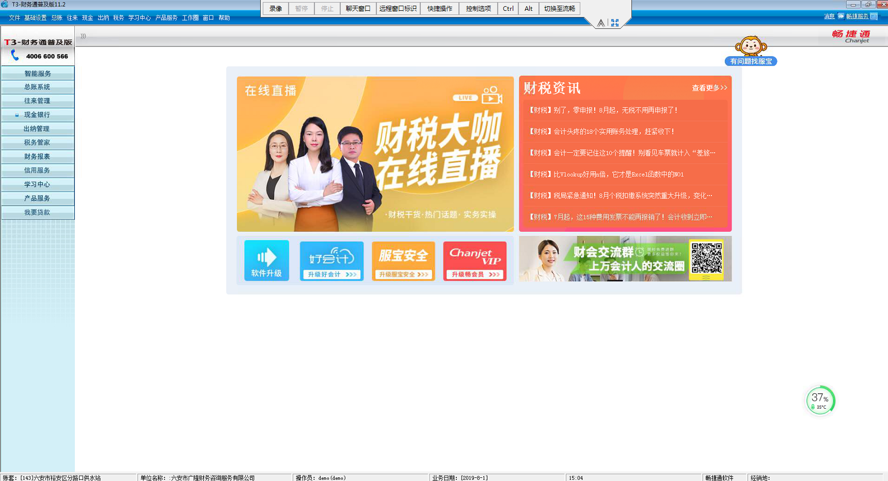Expand 智能服务 in the sidebar

(38, 73)
